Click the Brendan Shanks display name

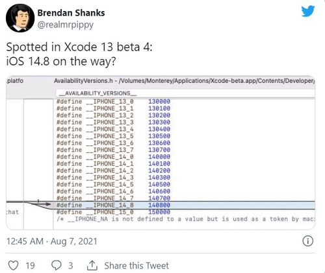click(x=71, y=13)
